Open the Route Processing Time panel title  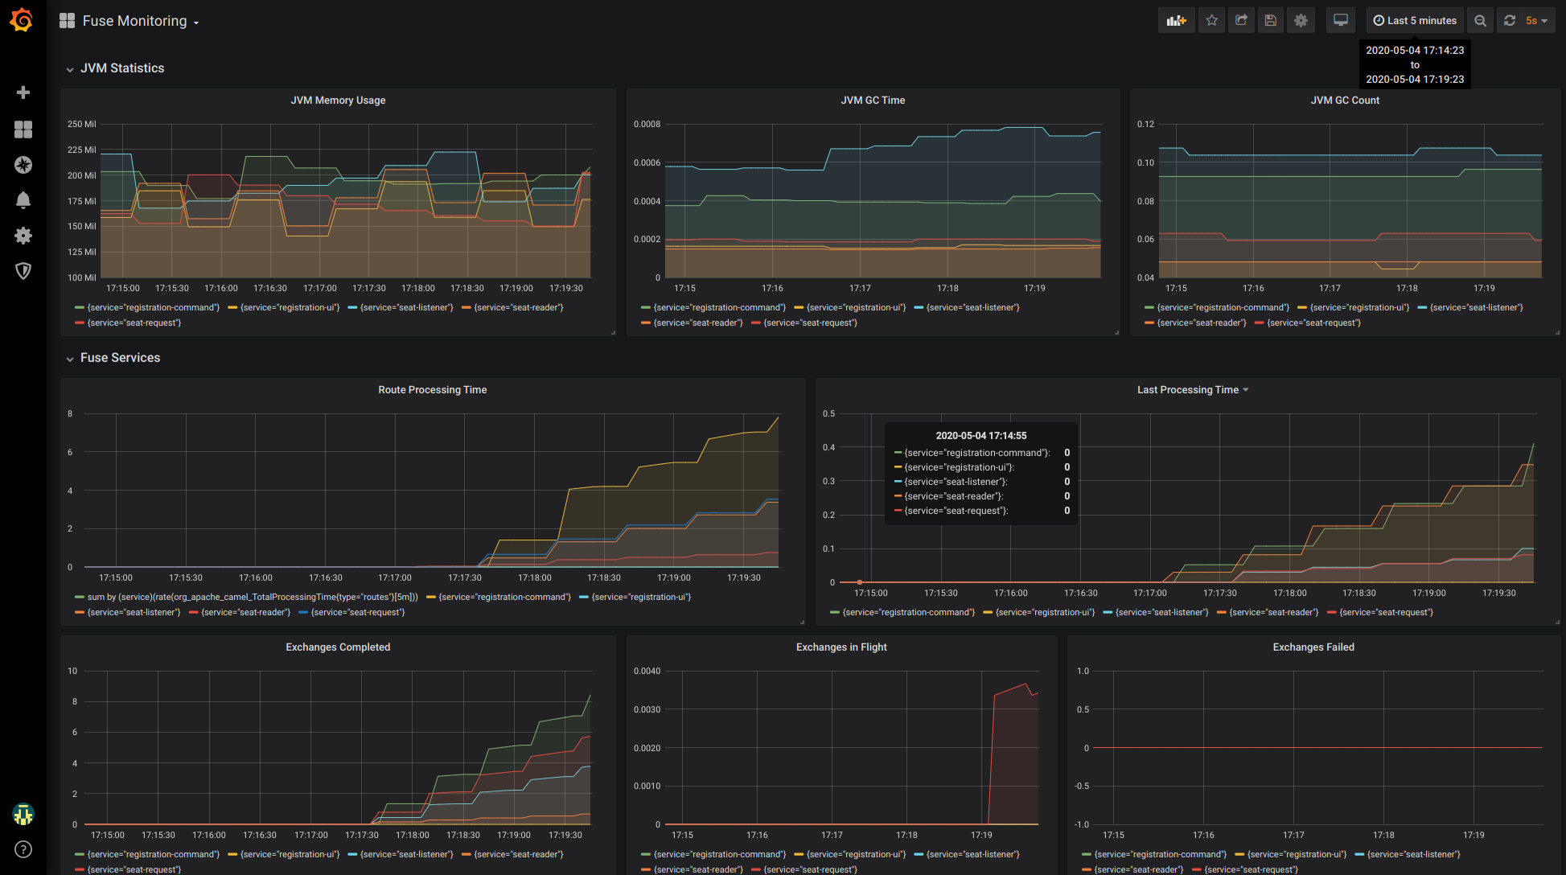pyautogui.click(x=433, y=390)
